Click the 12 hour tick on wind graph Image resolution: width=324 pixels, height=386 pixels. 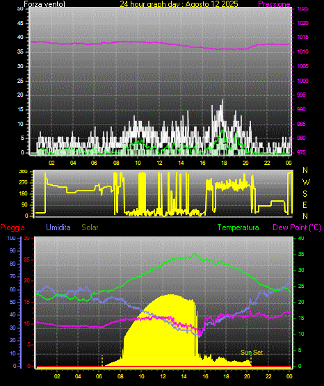tap(159, 163)
